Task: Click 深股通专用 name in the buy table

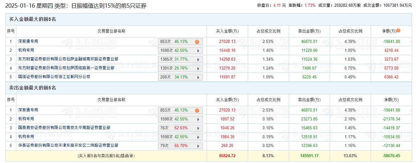Action: [x=28, y=41]
